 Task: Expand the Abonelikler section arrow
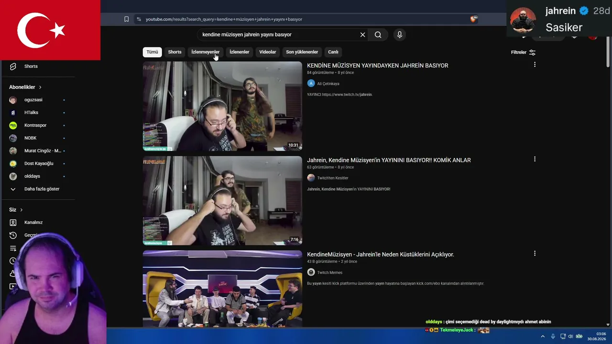coord(40,87)
